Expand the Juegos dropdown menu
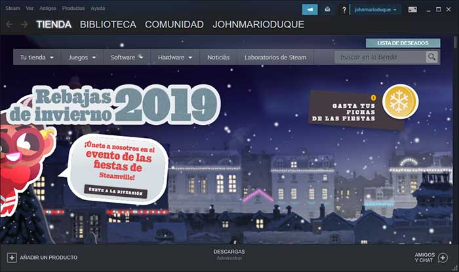The width and height of the screenshot is (459, 272). [x=82, y=57]
